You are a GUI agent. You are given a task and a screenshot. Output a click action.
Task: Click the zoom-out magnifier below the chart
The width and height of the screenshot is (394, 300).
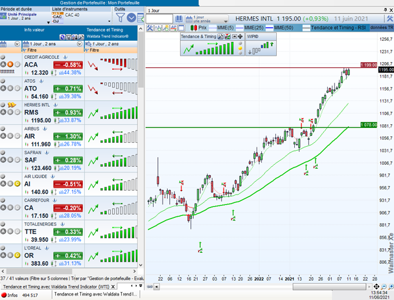point(384,286)
